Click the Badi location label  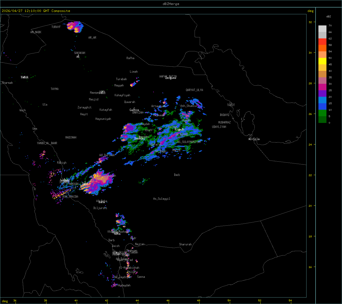tap(177, 175)
